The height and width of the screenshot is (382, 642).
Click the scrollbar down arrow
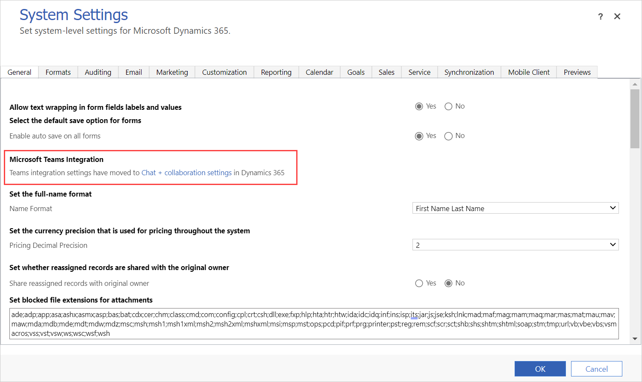click(635, 338)
